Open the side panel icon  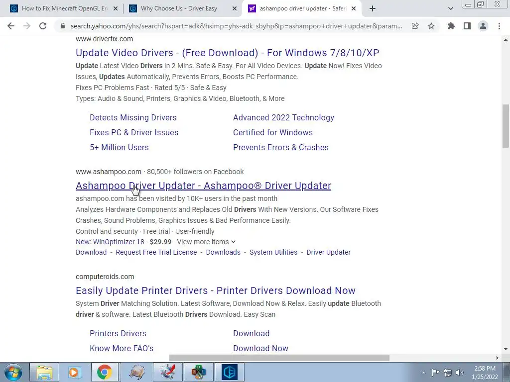[467, 26]
